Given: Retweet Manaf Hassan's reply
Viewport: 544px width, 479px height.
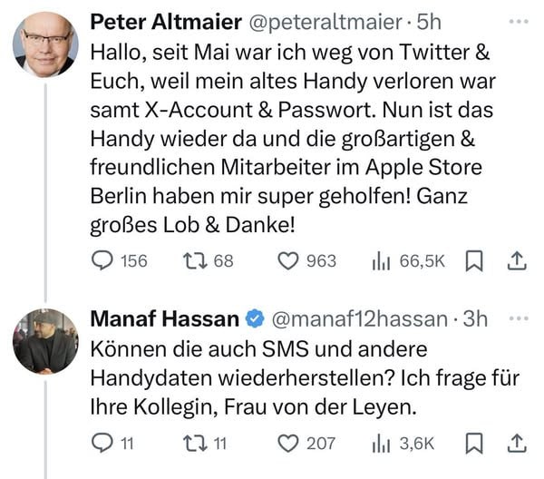Looking at the screenshot, I should pyautogui.click(x=193, y=443).
